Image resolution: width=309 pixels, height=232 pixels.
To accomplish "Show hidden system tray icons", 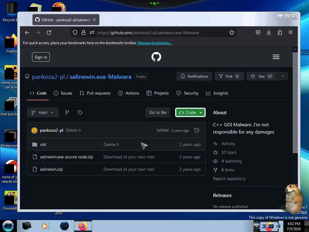I will tap(256, 226).
